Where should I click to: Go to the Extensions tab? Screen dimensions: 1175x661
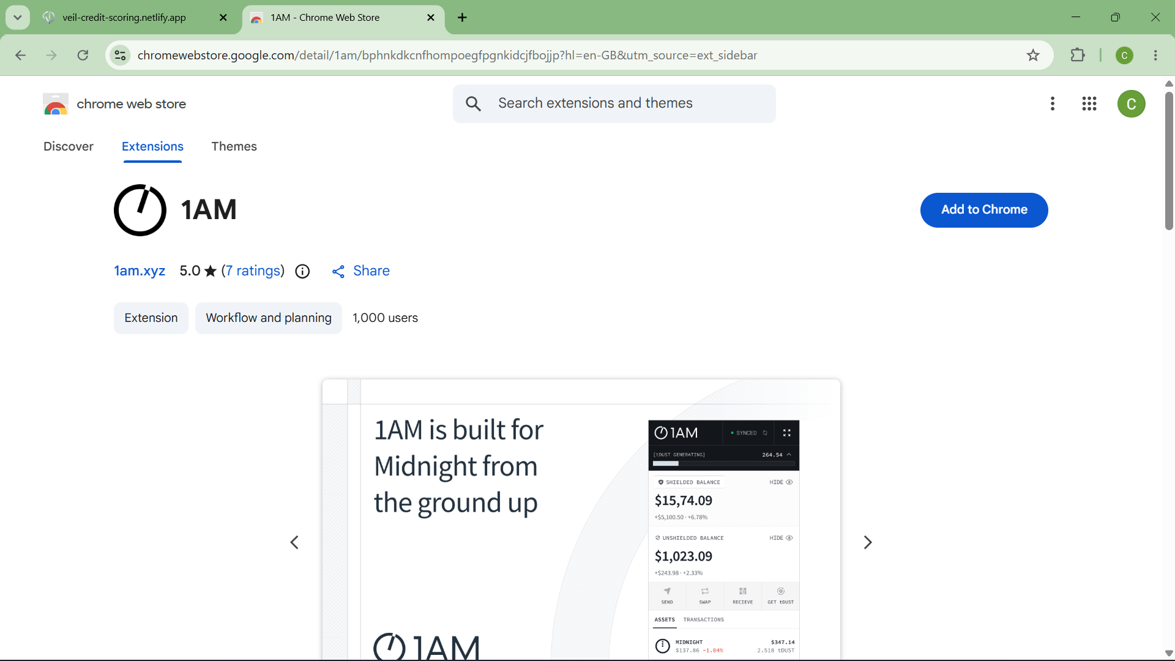click(x=152, y=146)
